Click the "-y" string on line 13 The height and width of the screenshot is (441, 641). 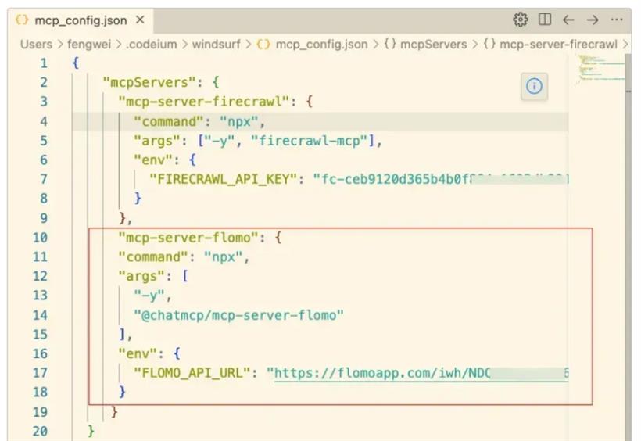pos(149,296)
